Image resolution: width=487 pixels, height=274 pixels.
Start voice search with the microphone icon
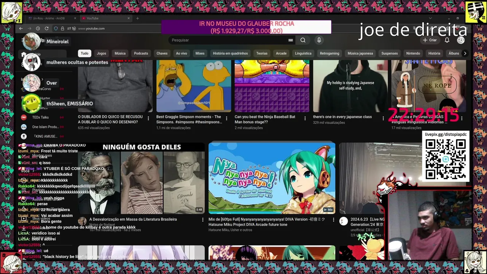319,40
